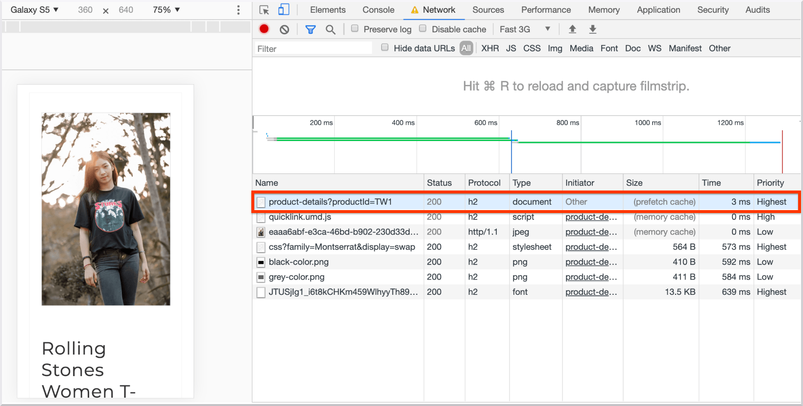Switch to the Sources tab
Viewport: 803px width, 406px height.
(x=488, y=10)
